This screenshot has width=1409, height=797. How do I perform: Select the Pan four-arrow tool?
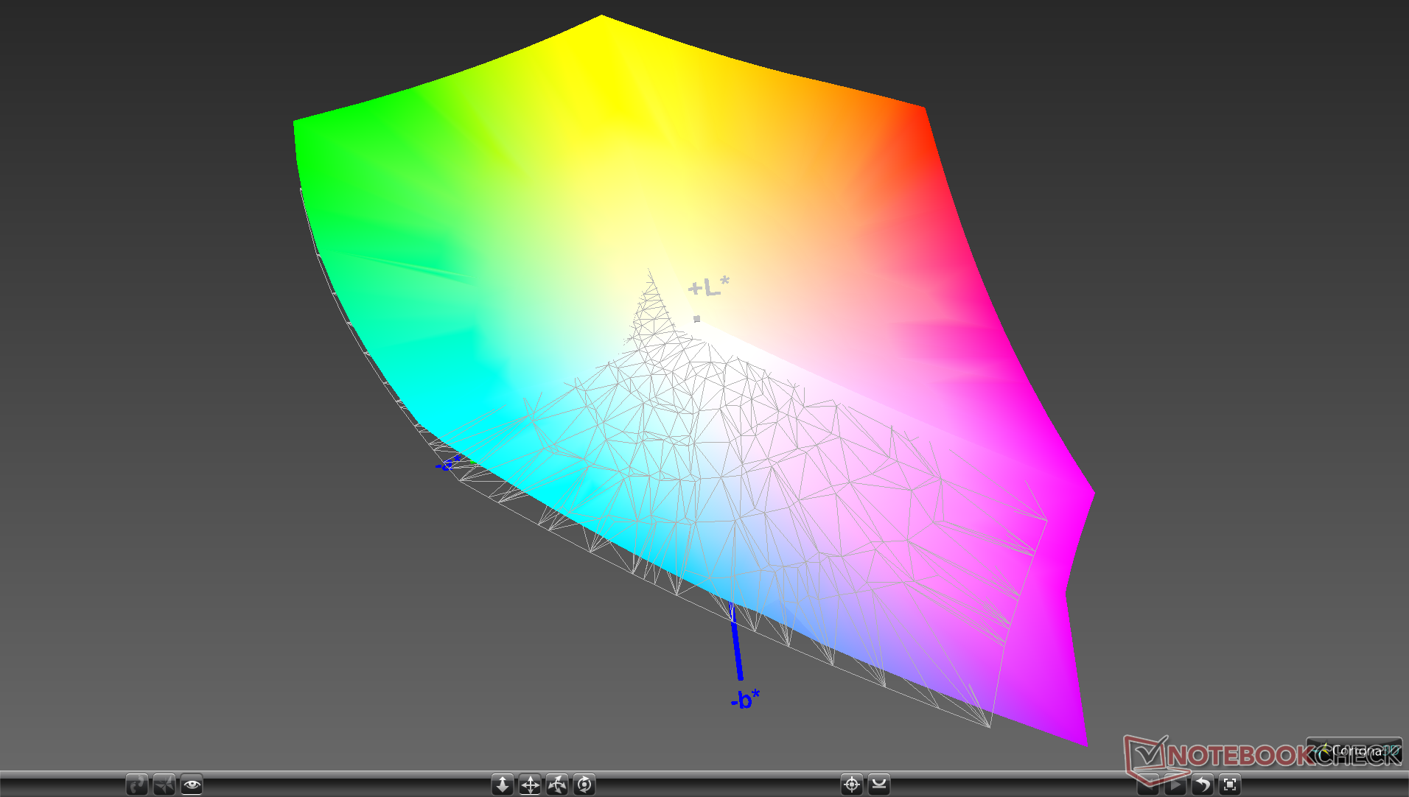530,784
